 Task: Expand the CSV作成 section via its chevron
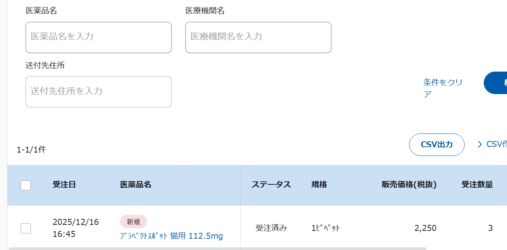pos(480,144)
